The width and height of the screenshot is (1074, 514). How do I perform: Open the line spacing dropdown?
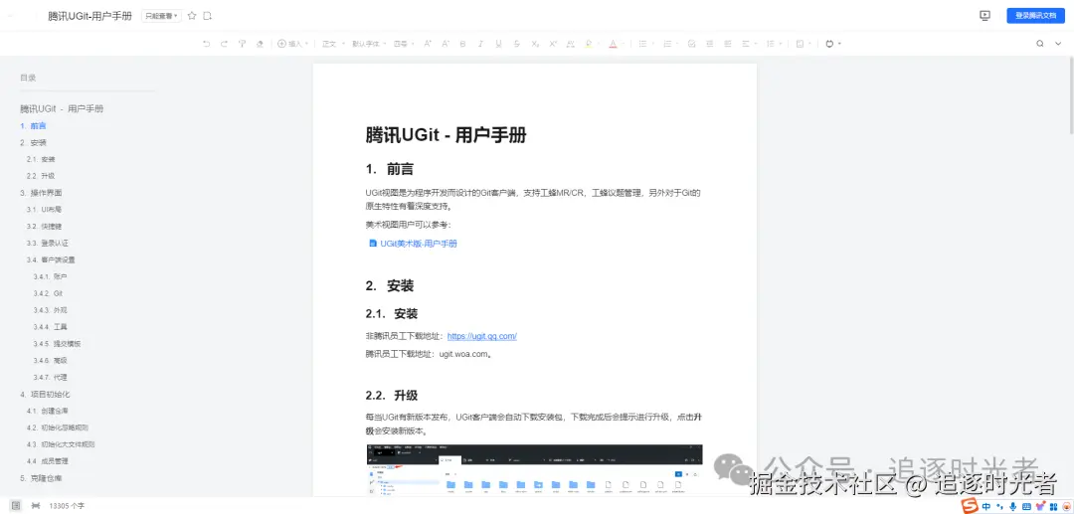click(x=774, y=44)
